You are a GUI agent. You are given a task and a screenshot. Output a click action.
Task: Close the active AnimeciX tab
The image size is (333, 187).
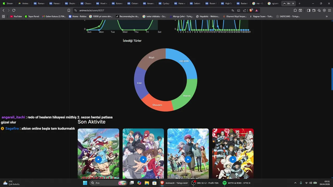point(293,3)
